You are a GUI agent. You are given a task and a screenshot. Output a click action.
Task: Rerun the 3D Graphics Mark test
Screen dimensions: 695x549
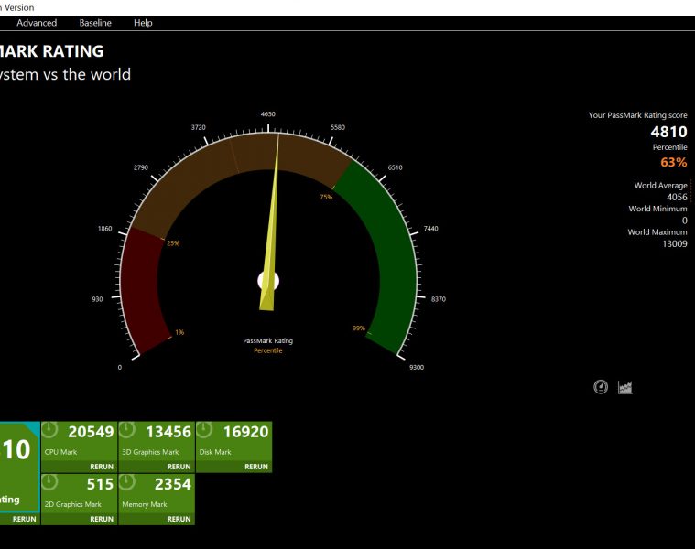pyautogui.click(x=179, y=467)
